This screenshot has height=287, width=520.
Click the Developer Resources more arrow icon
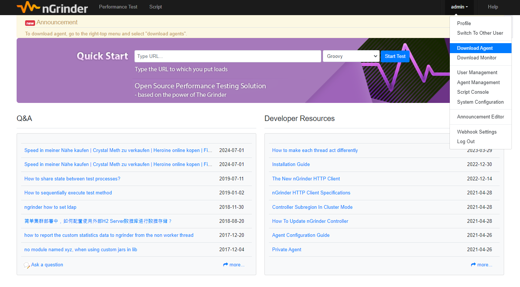pos(473,264)
